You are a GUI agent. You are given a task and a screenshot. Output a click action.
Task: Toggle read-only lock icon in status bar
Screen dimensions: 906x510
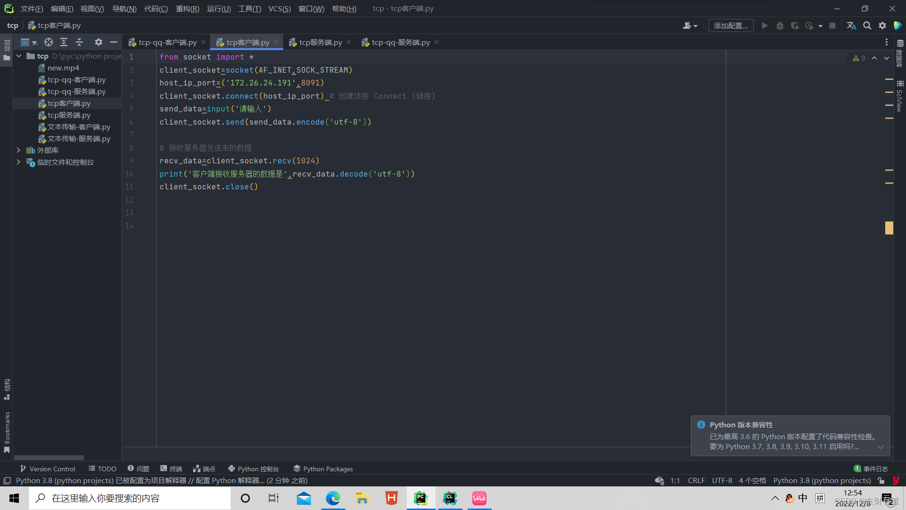(x=881, y=480)
